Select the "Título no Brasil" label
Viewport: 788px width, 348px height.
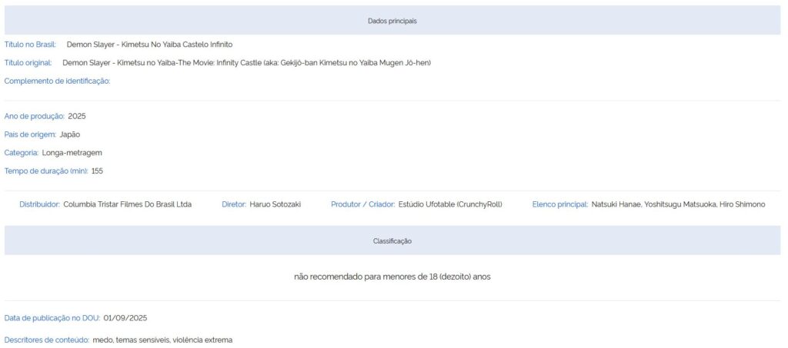[30, 45]
